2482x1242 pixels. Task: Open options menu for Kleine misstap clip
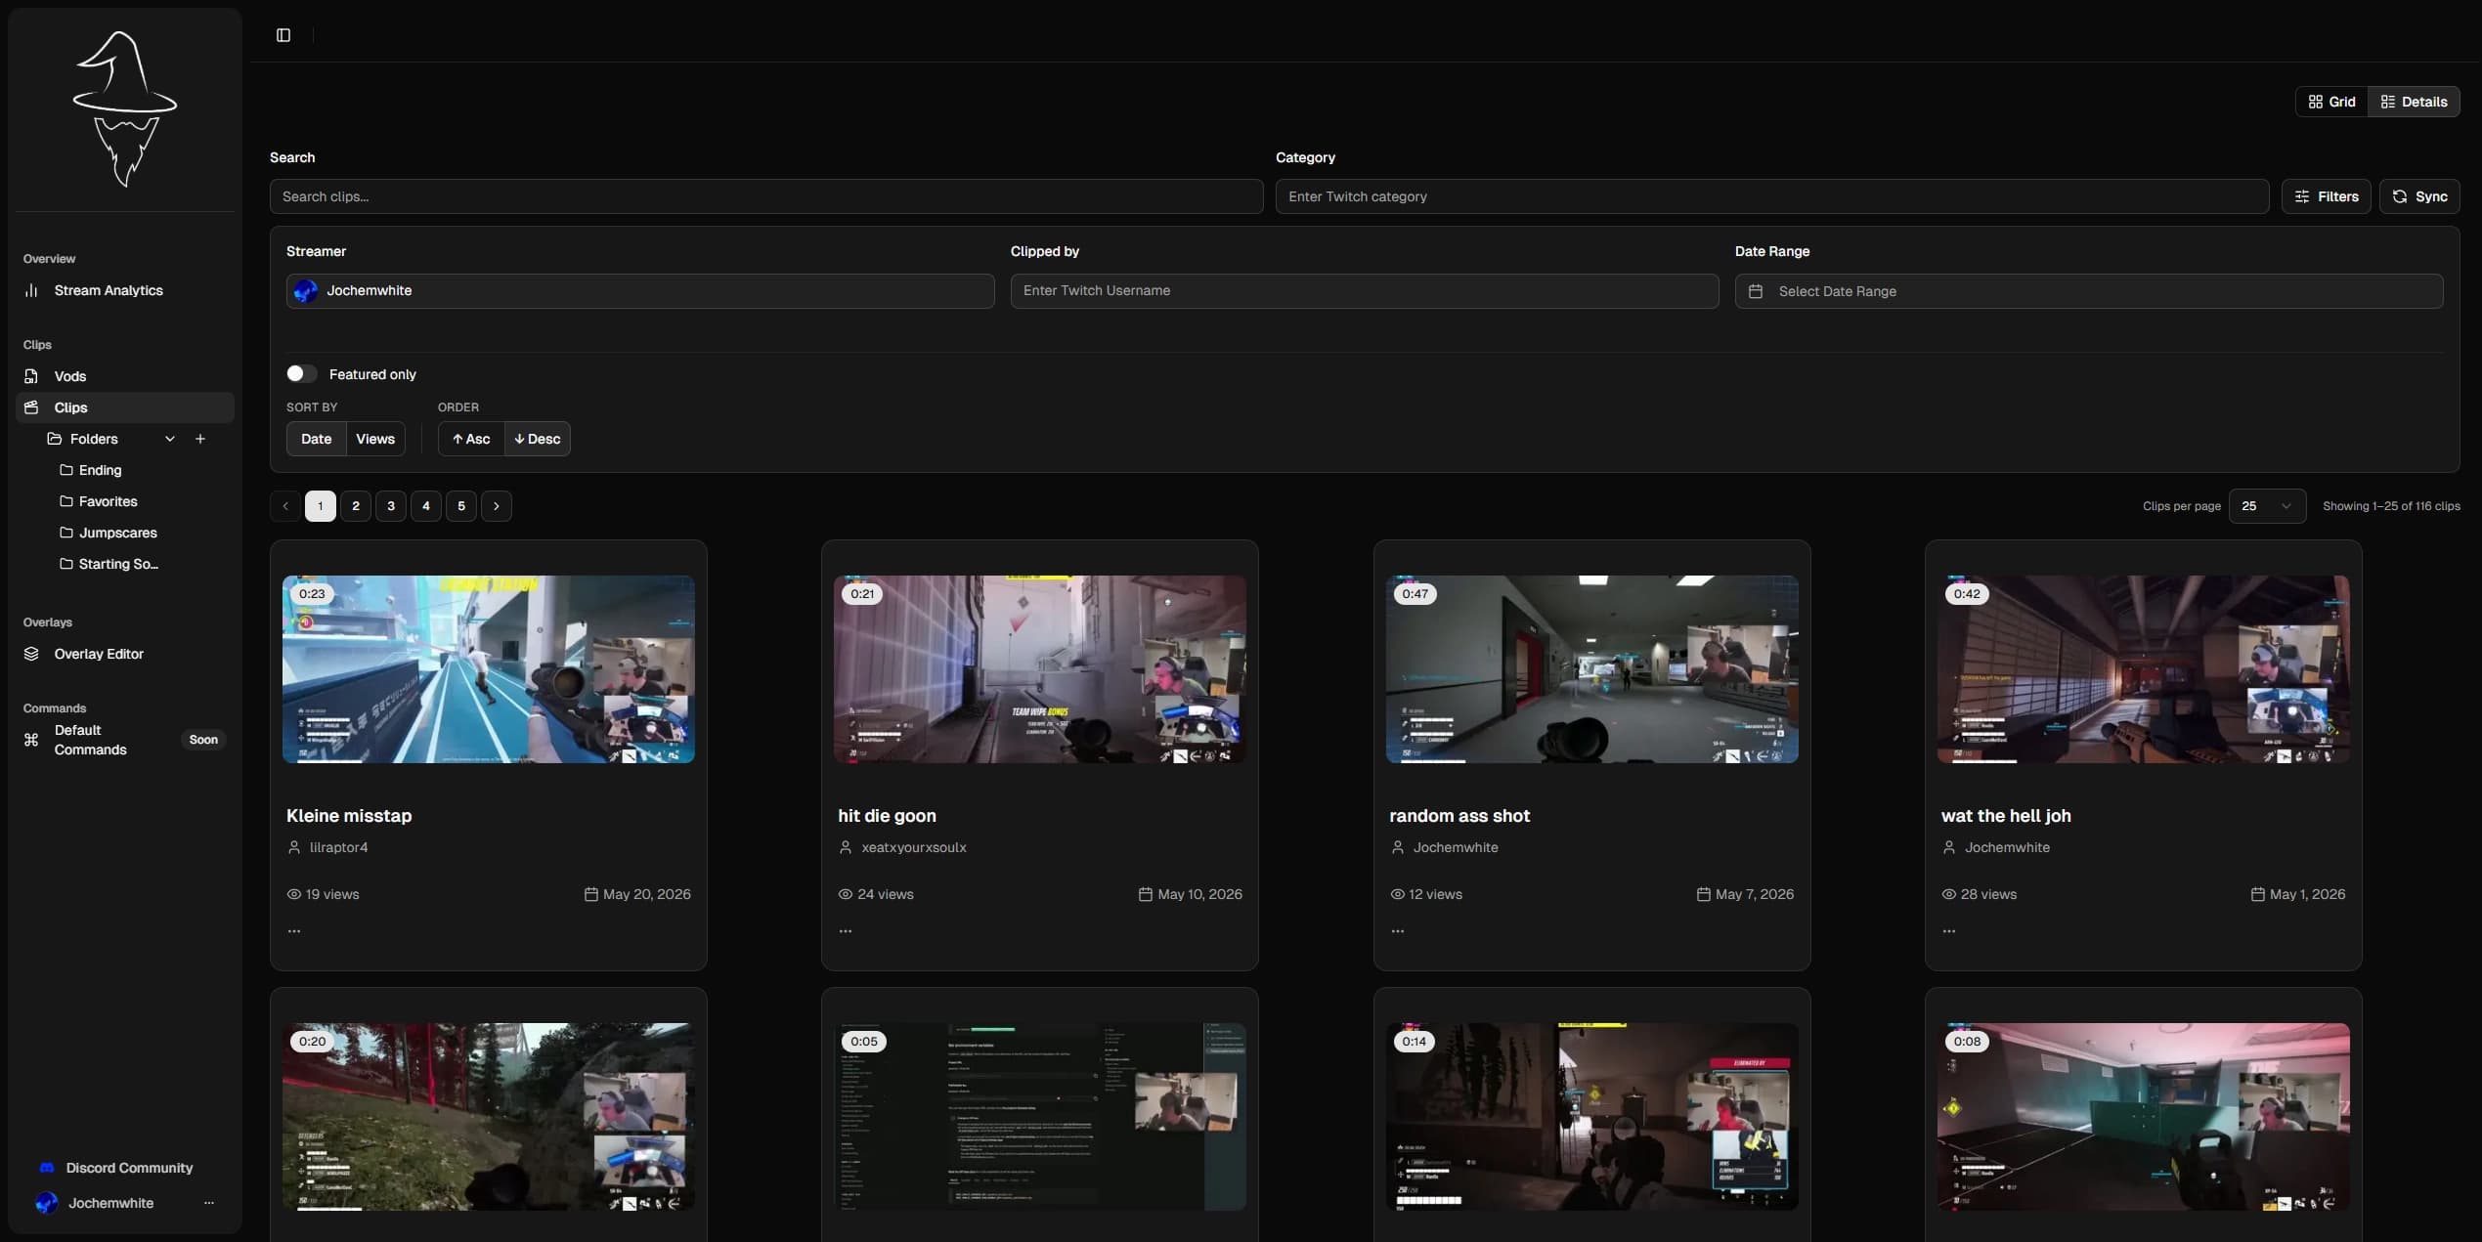coord(294,931)
